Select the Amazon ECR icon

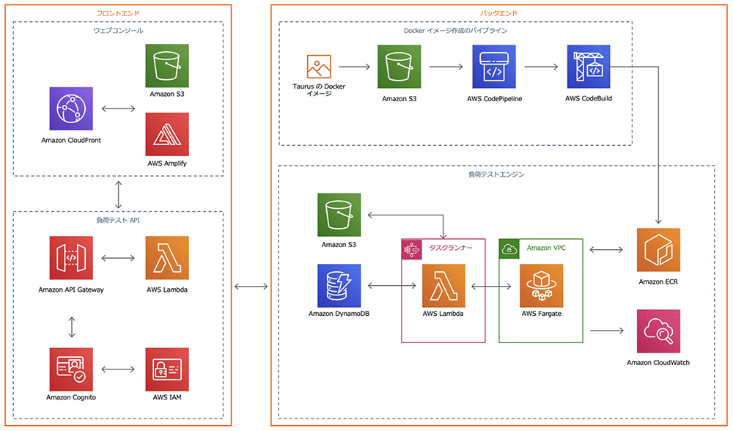658,249
